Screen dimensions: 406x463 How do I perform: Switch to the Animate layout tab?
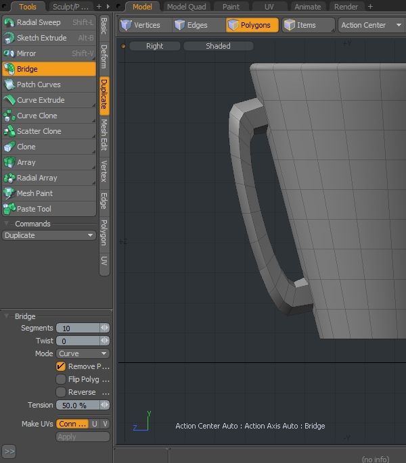(x=307, y=7)
